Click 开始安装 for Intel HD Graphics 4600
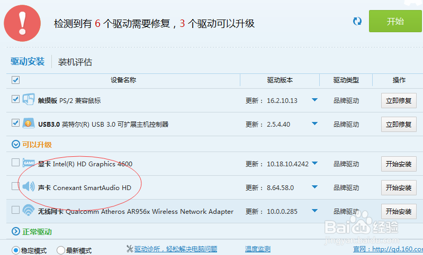This screenshot has height=255, width=423. [399, 164]
